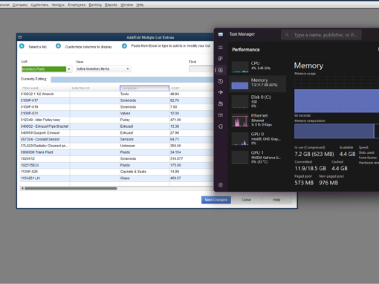
Task: Click the 'Tools' category cell
Action: (144, 94)
